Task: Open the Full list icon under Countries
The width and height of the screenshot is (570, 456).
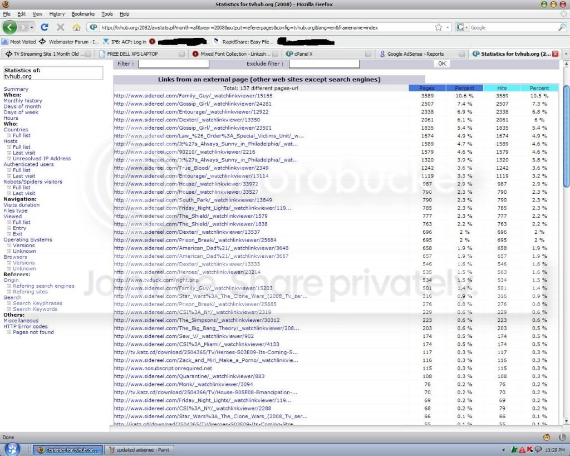Action: click(9, 135)
